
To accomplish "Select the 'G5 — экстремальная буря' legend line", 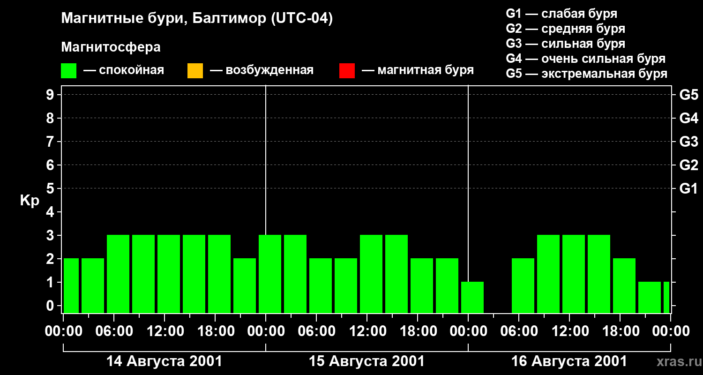I will (587, 74).
